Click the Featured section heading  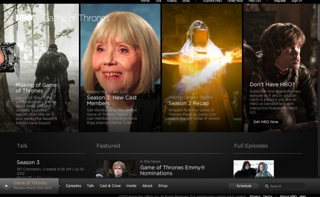click(108, 146)
